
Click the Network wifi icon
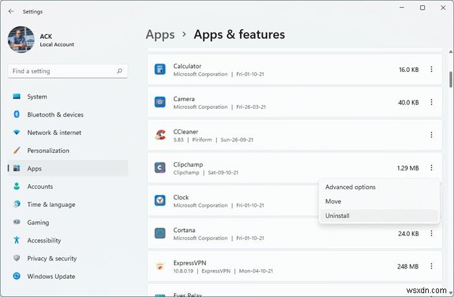tap(16, 132)
